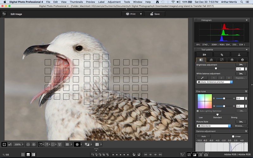This screenshot has width=253, height=158.
Task: Adjust the Brightness adjustment slider handle
Action: tap(216, 69)
